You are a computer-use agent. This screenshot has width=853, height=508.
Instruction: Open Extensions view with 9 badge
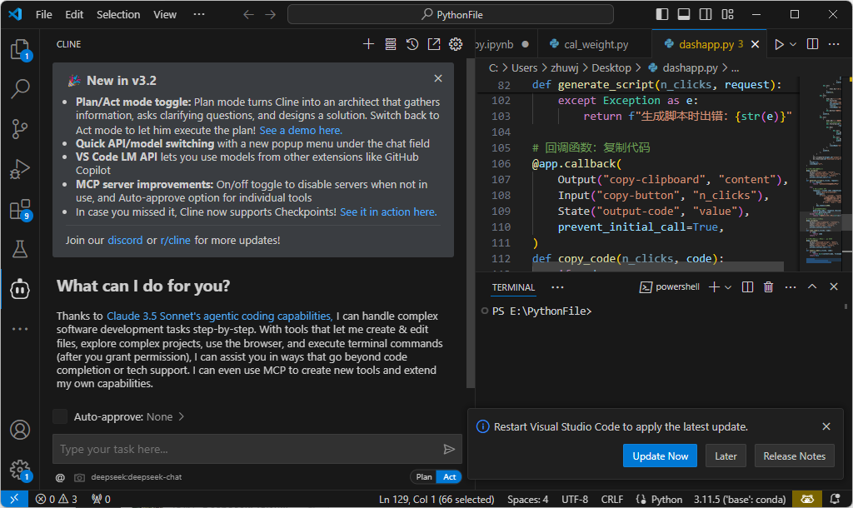point(20,209)
